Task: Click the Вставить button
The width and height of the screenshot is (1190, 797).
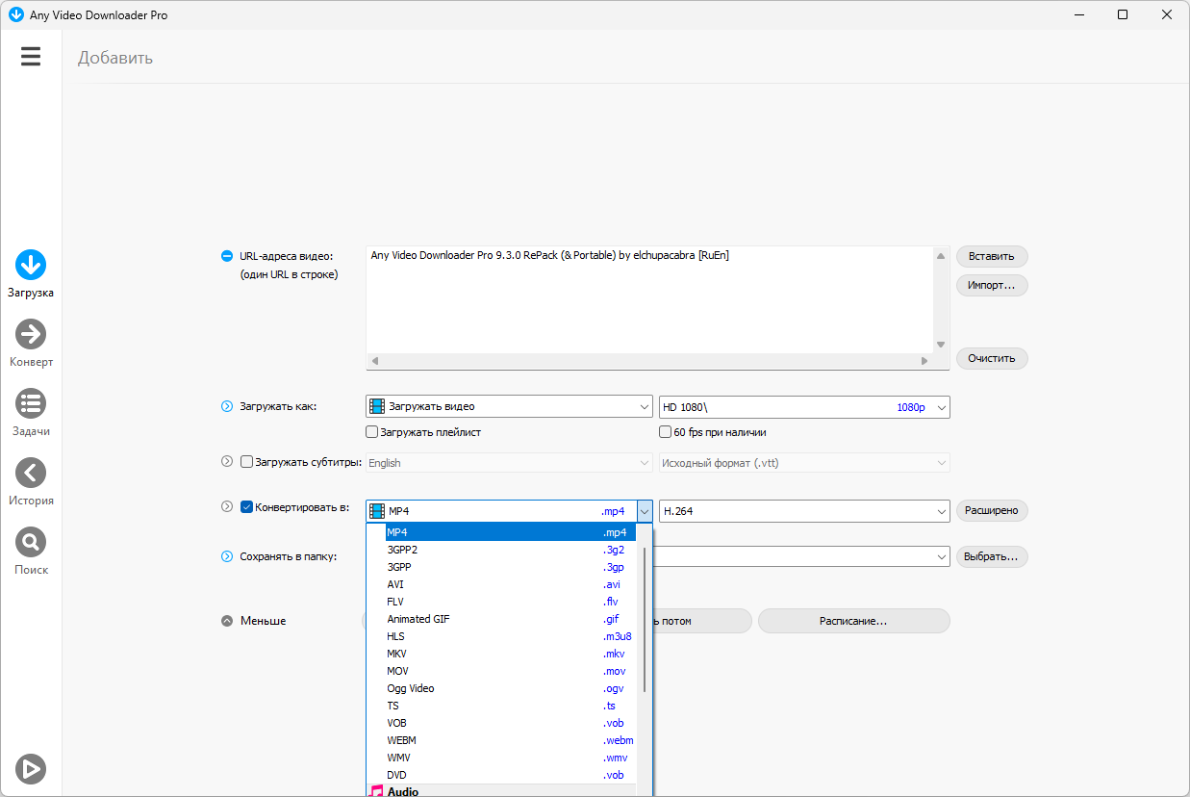Action: (992, 256)
